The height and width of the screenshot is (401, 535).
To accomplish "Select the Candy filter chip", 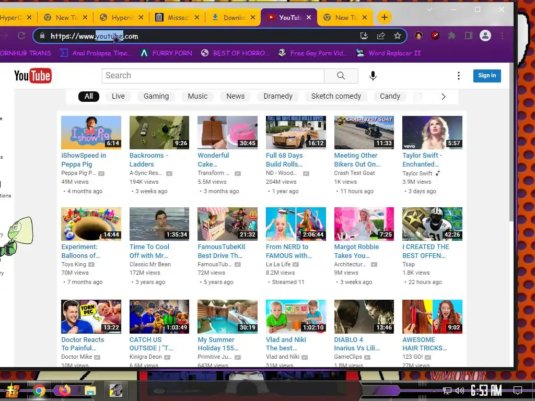I will [390, 97].
